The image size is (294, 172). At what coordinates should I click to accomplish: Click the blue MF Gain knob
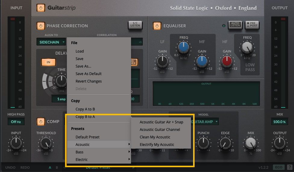click(202, 61)
